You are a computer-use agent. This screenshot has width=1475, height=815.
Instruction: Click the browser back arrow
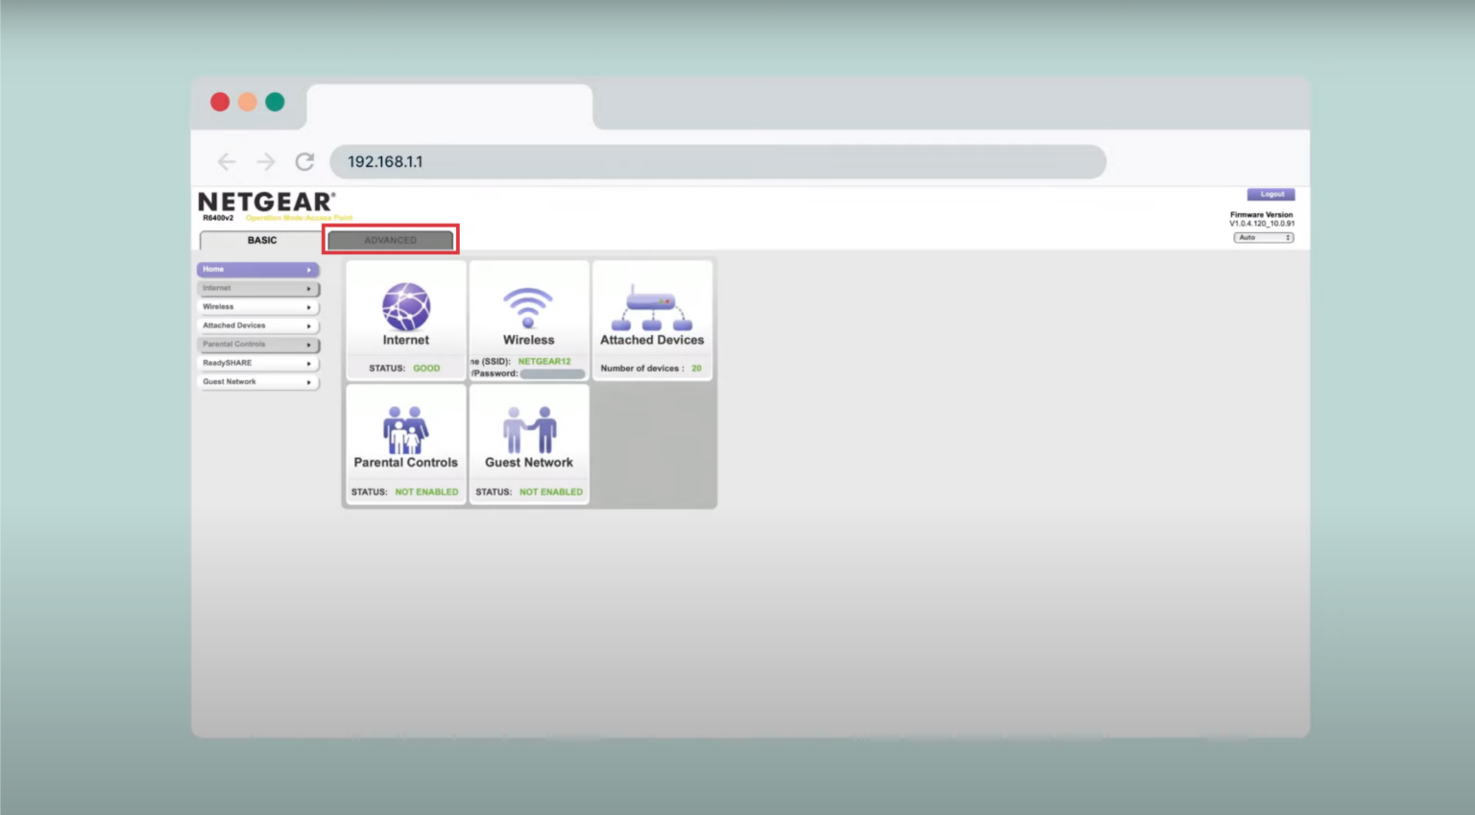[x=227, y=161]
